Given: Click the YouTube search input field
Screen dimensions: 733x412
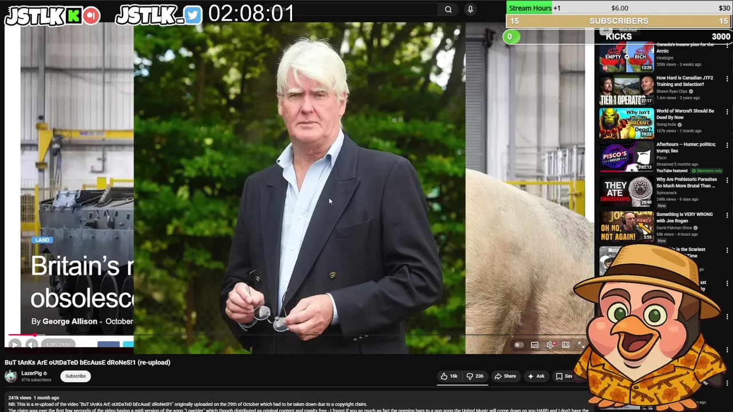Looking at the screenshot, I should (x=352, y=9).
